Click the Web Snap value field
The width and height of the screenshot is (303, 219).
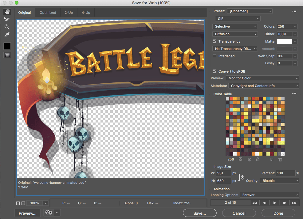pyautogui.click(x=284, y=56)
